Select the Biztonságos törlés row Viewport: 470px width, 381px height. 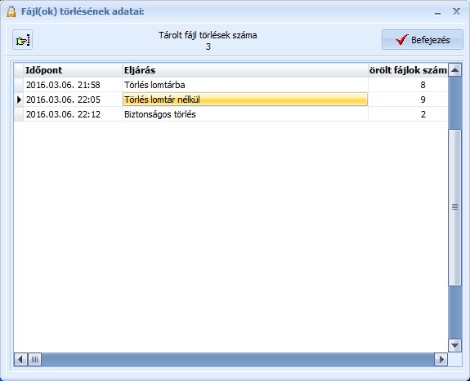coord(231,114)
